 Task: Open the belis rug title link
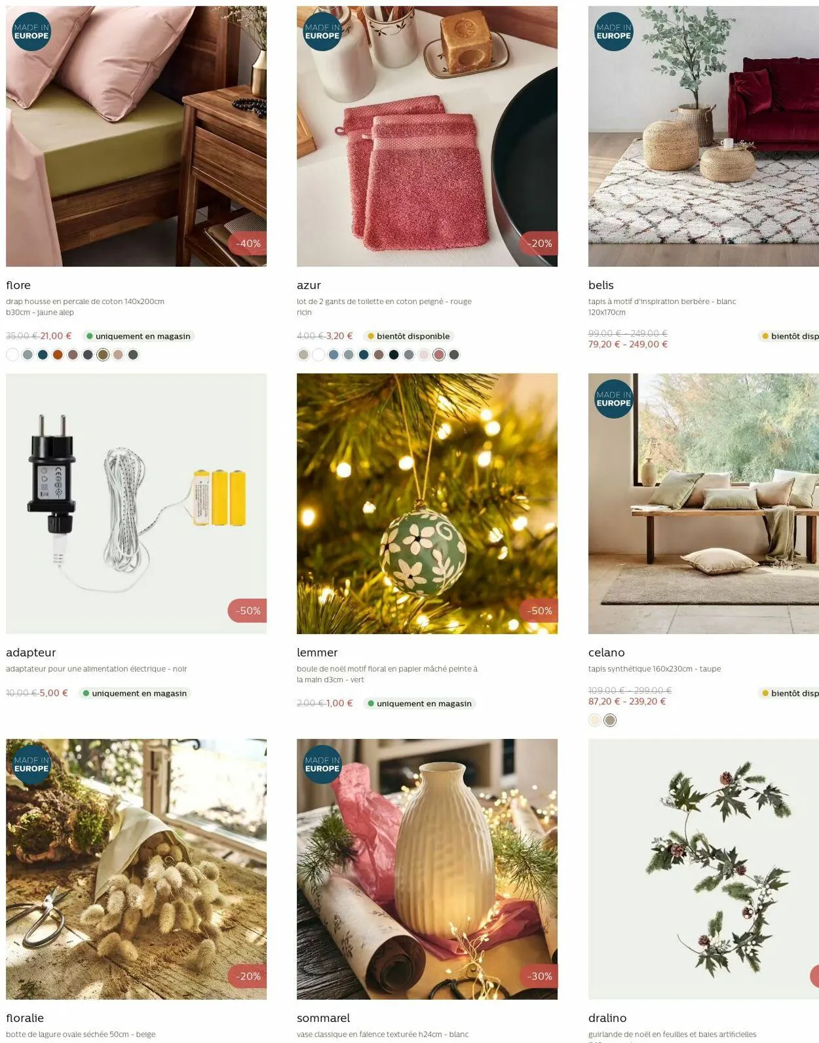pos(601,285)
